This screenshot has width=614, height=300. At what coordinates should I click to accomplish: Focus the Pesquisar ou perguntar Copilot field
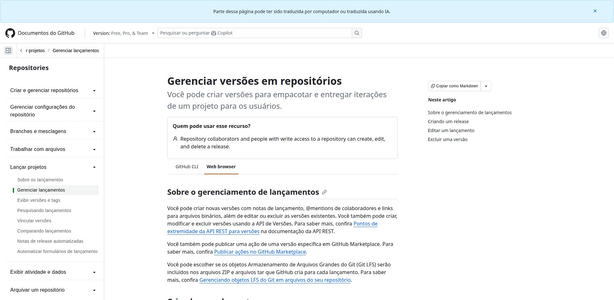(255, 33)
